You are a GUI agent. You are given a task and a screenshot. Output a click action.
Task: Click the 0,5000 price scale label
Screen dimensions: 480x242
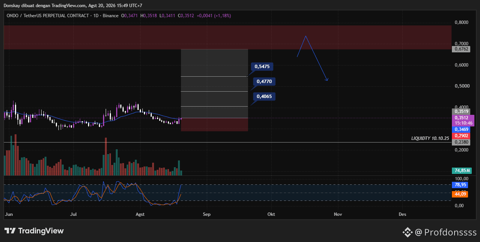[x=461, y=86]
